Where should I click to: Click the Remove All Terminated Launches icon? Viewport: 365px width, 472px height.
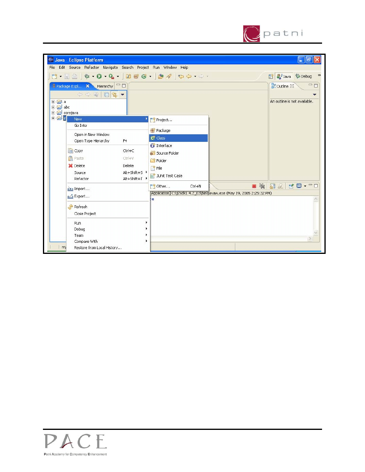(262, 186)
